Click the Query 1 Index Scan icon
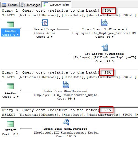The height and width of the screenshot is (144, 138). pos(104,23)
